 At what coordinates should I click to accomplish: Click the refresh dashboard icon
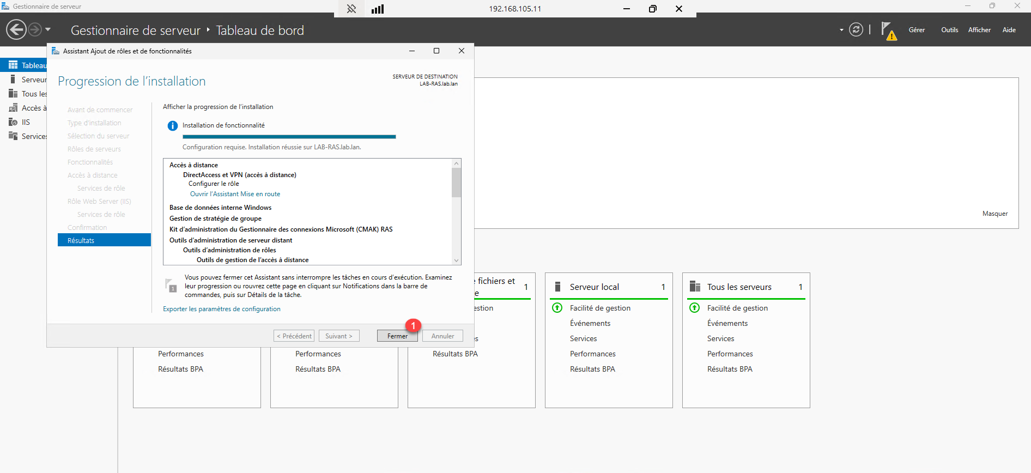pyautogui.click(x=856, y=29)
